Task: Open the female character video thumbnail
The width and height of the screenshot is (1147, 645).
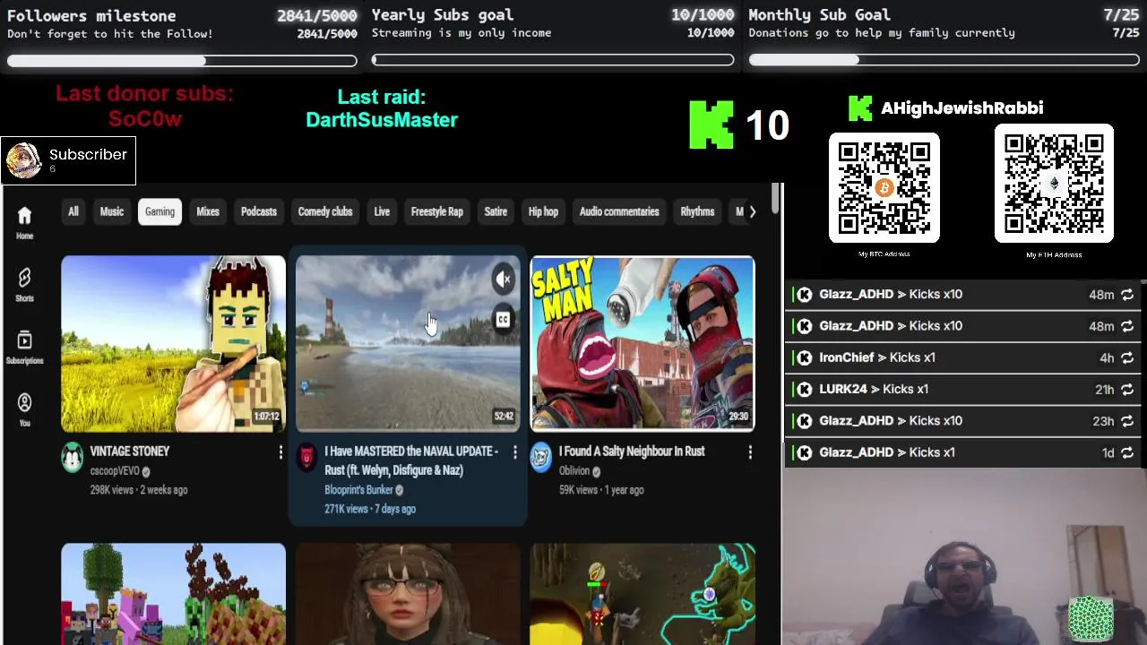Action: pos(408,594)
